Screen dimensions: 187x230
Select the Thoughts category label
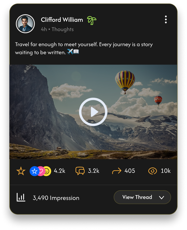click(x=63, y=29)
